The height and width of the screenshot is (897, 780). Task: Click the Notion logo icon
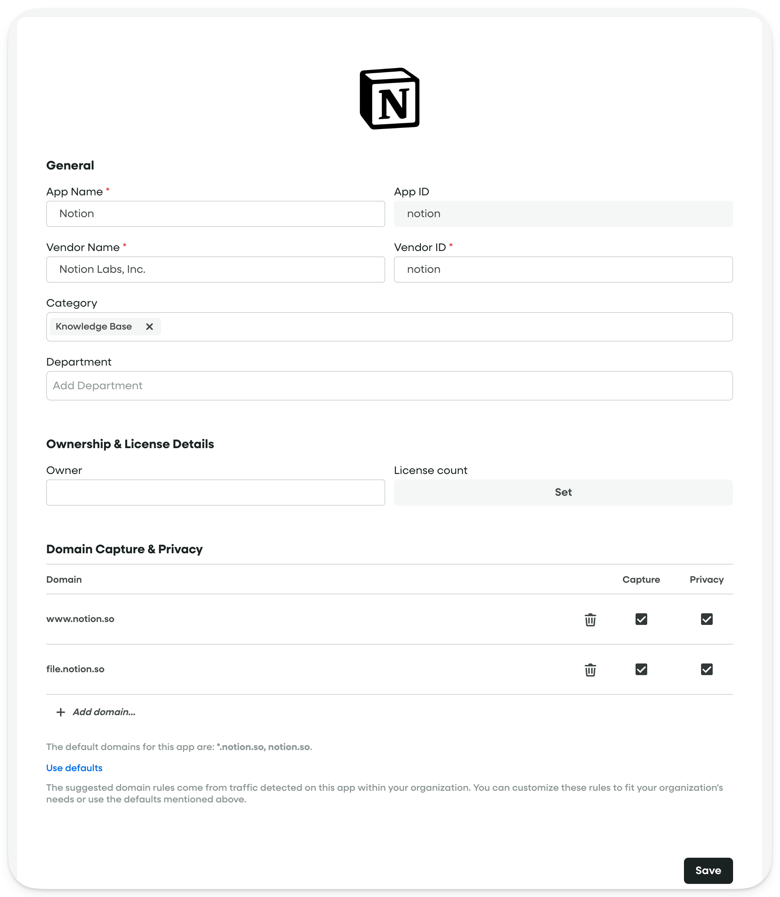pos(390,99)
